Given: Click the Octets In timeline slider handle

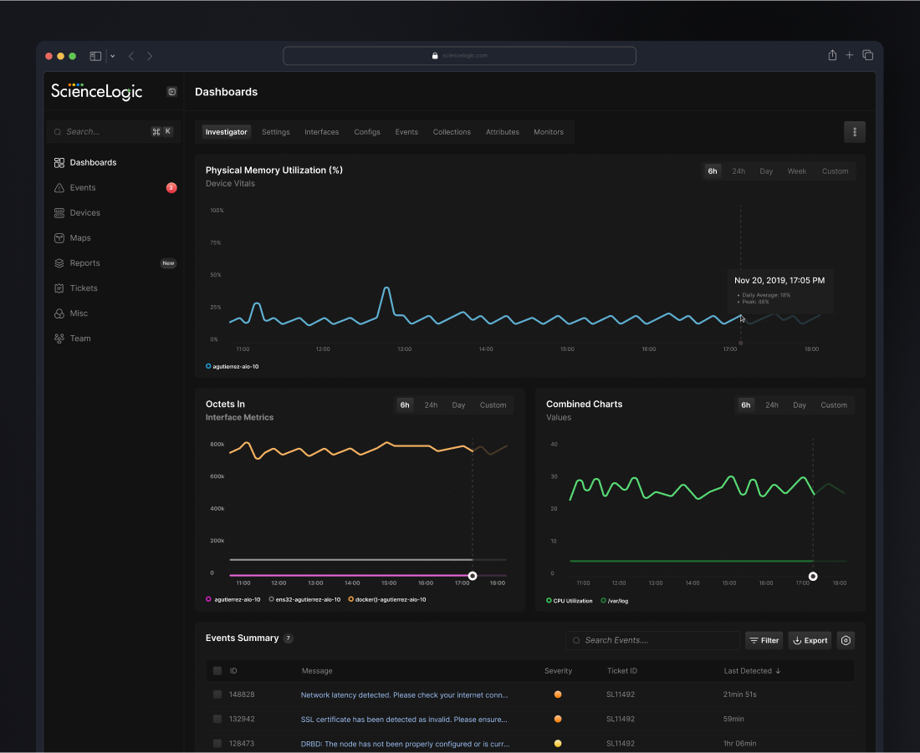Looking at the screenshot, I should pos(473,576).
